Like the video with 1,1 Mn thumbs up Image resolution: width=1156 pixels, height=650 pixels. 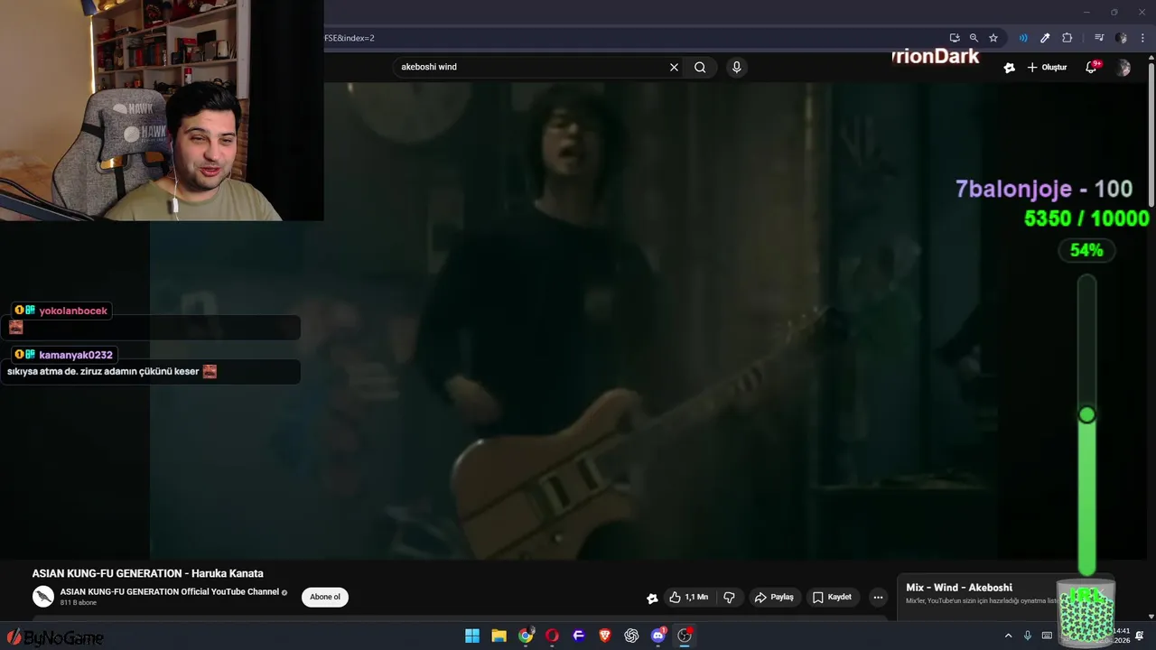689,597
